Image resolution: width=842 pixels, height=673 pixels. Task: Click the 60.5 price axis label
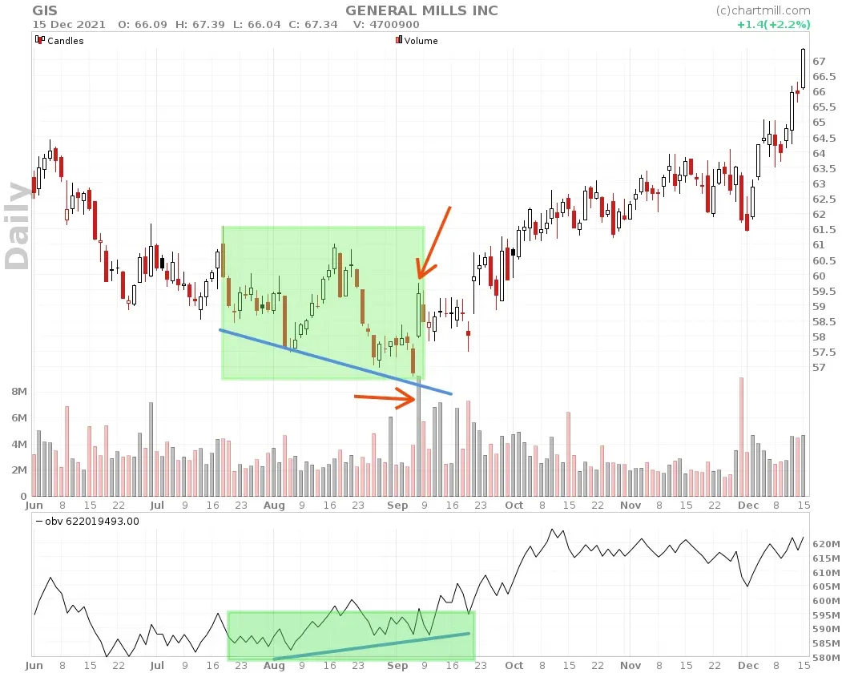click(824, 261)
